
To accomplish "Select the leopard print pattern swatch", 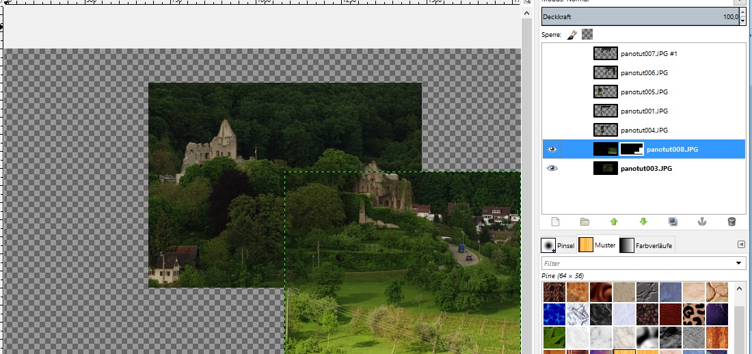I will [x=694, y=315].
